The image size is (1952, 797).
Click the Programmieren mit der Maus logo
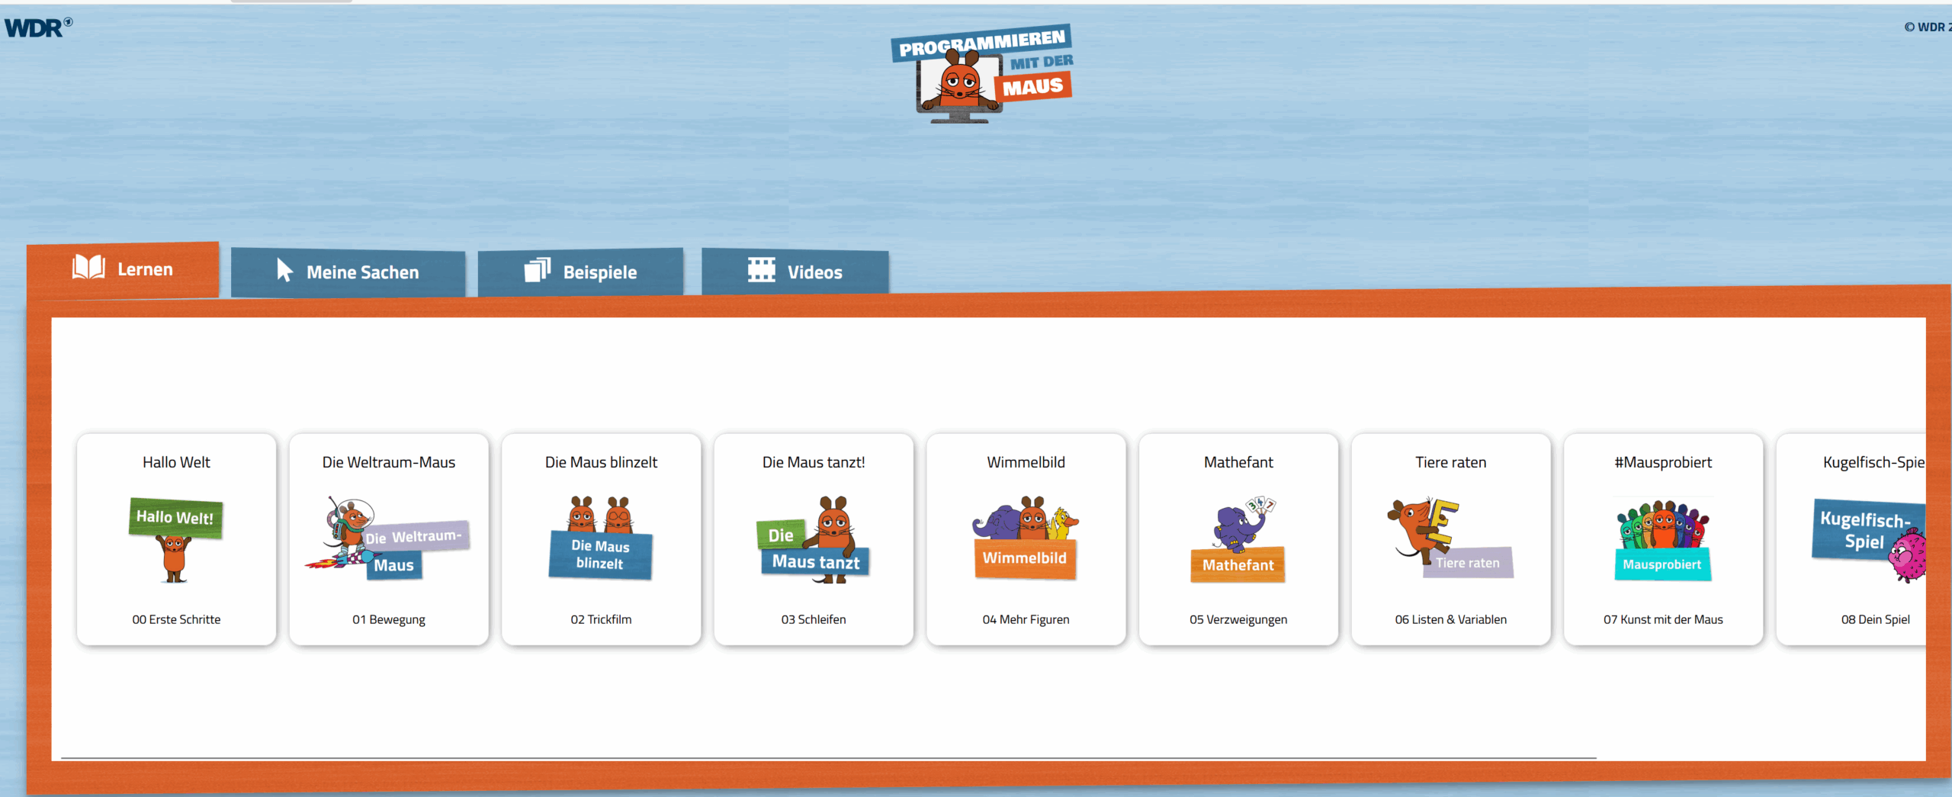pos(981,74)
